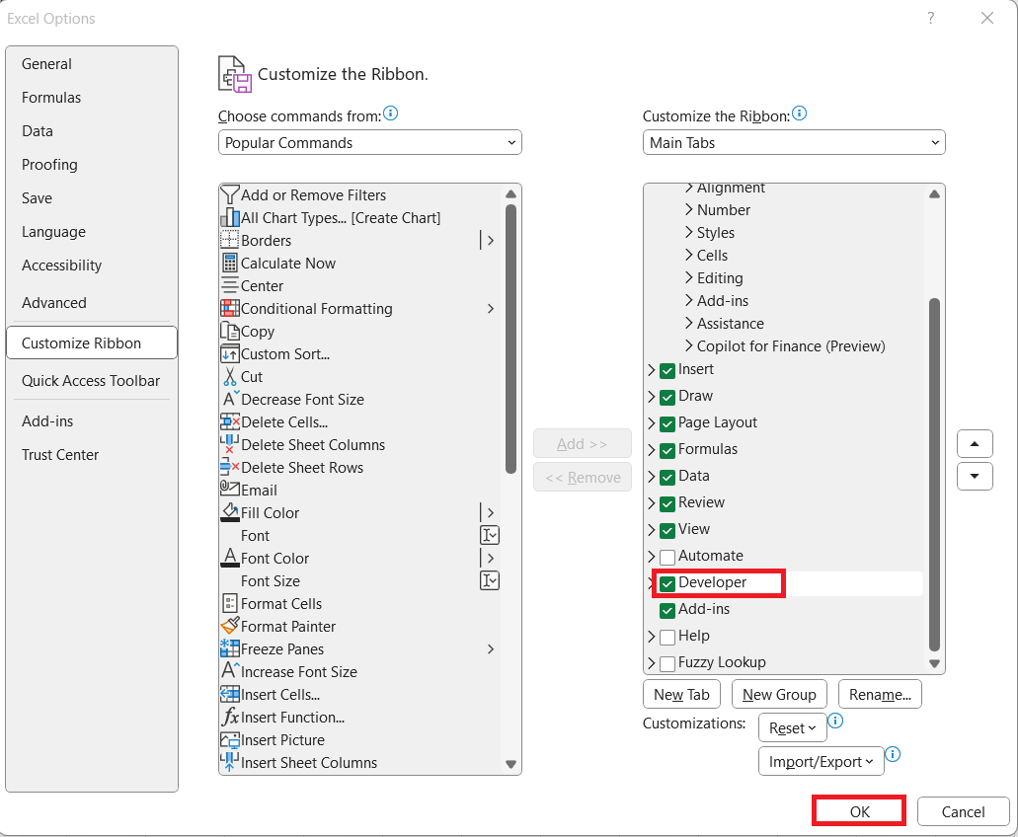
Task: Click the Email command icon
Action: (x=230, y=488)
